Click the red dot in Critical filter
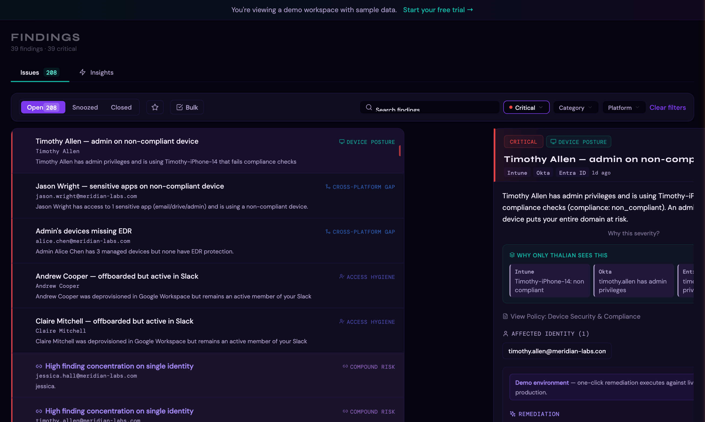 [x=511, y=107]
